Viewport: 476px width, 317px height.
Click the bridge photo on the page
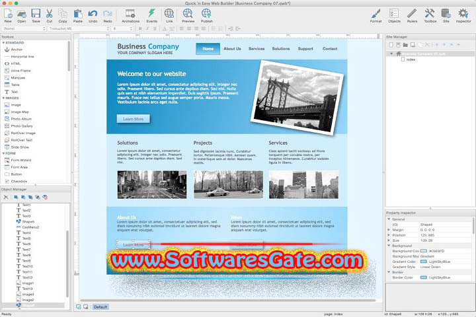pyautogui.click(x=297, y=97)
